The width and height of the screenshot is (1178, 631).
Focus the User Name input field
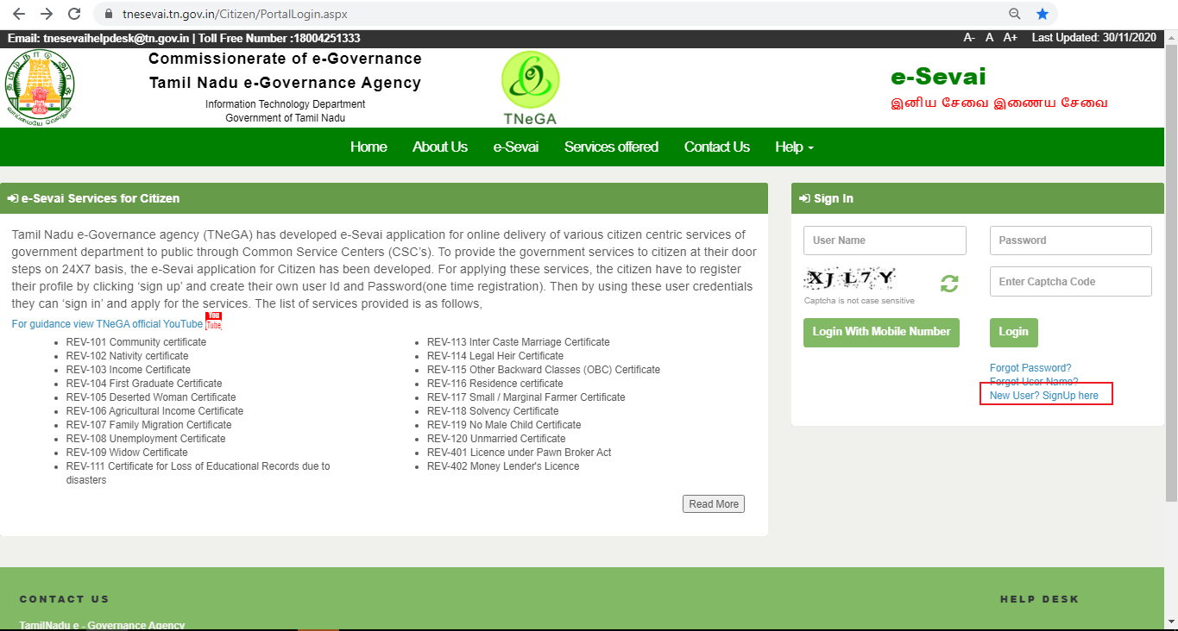[x=885, y=241]
